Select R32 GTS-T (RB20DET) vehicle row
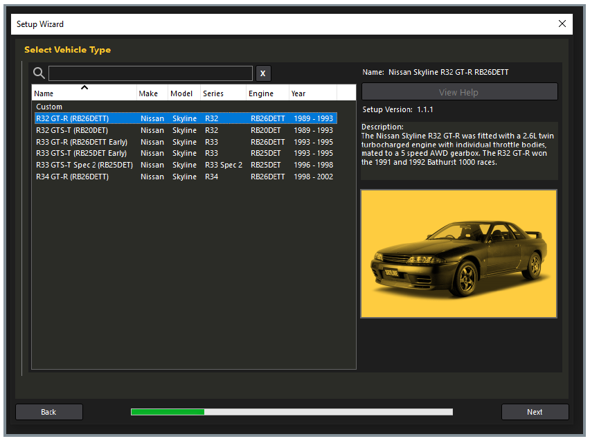Image resolution: width=590 pixels, height=441 pixels. [186, 130]
